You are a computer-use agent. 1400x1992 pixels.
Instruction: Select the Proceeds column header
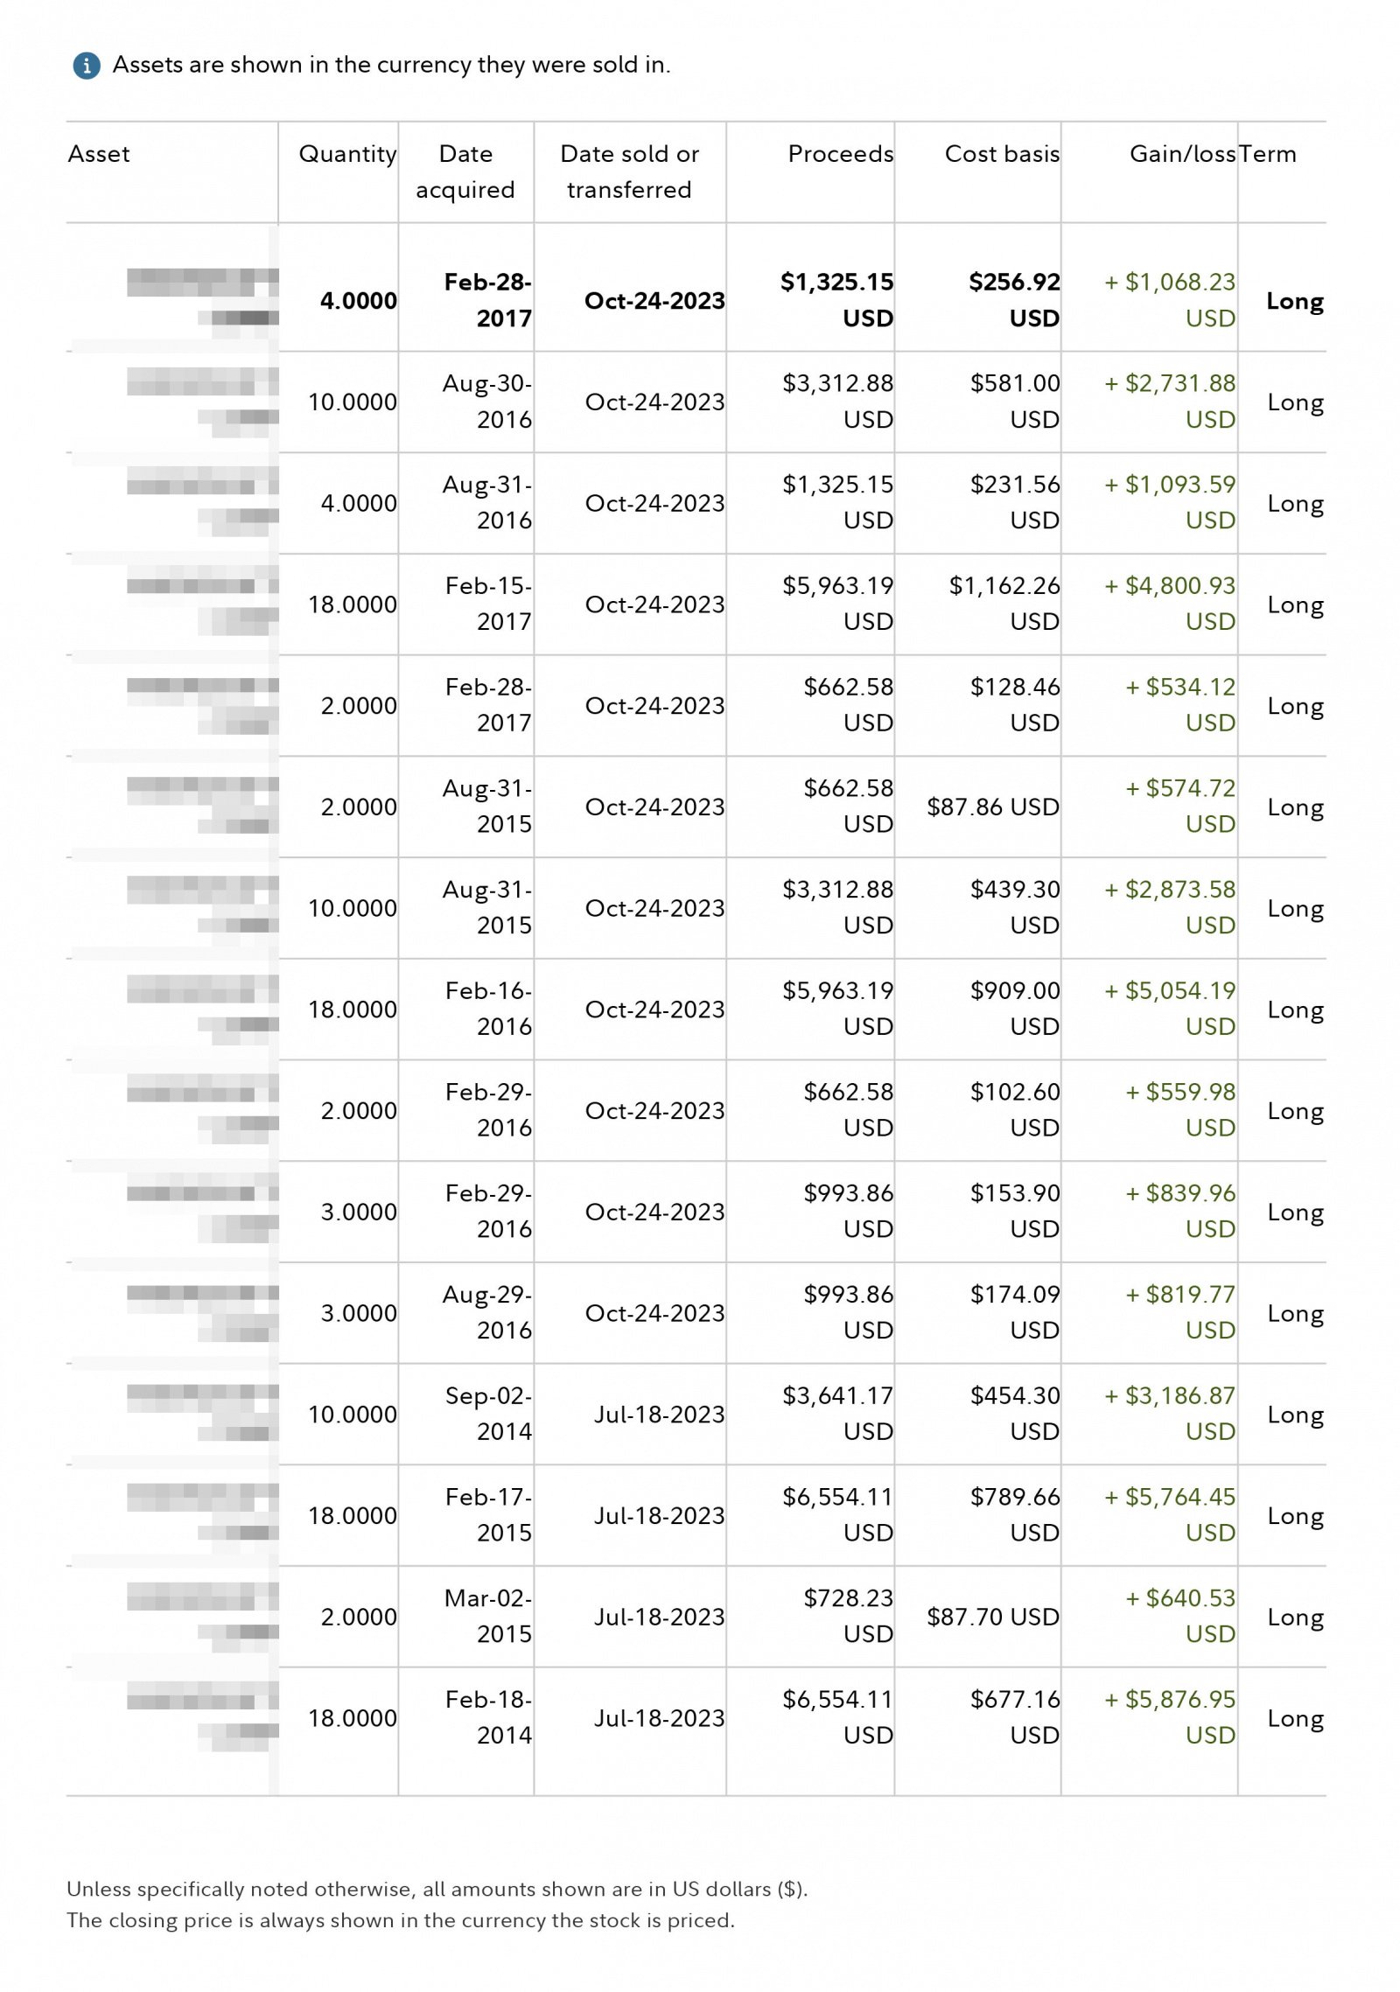tap(840, 154)
